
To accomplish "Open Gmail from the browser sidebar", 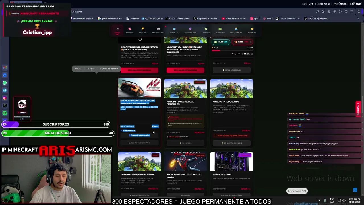I will tap(5, 68).
